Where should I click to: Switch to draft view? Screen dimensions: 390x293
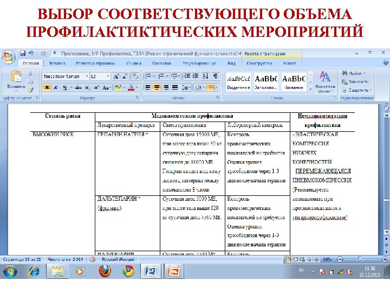pyautogui.click(x=316, y=259)
